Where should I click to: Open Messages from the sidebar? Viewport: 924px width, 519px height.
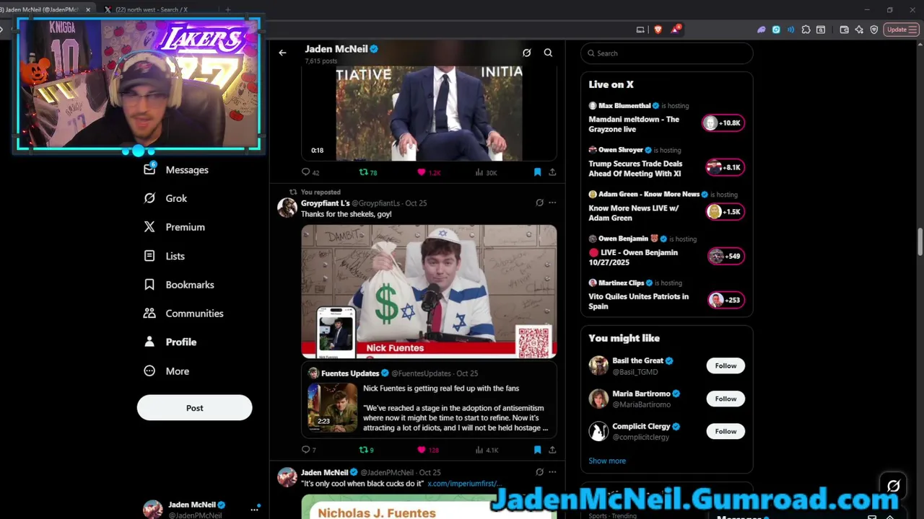pyautogui.click(x=176, y=169)
